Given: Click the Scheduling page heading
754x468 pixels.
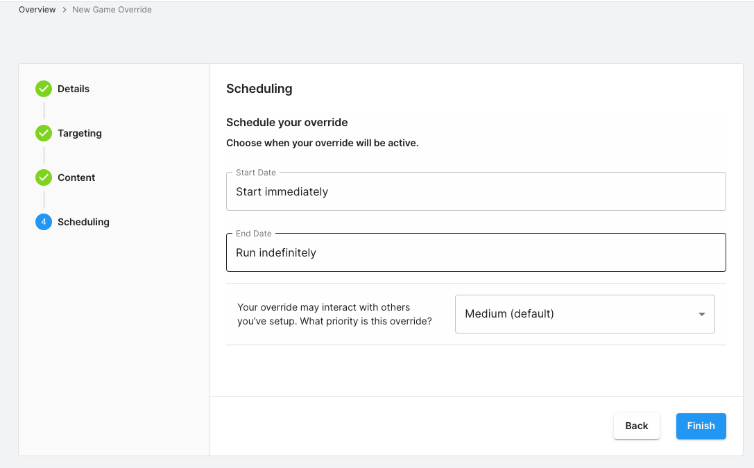Looking at the screenshot, I should point(259,89).
